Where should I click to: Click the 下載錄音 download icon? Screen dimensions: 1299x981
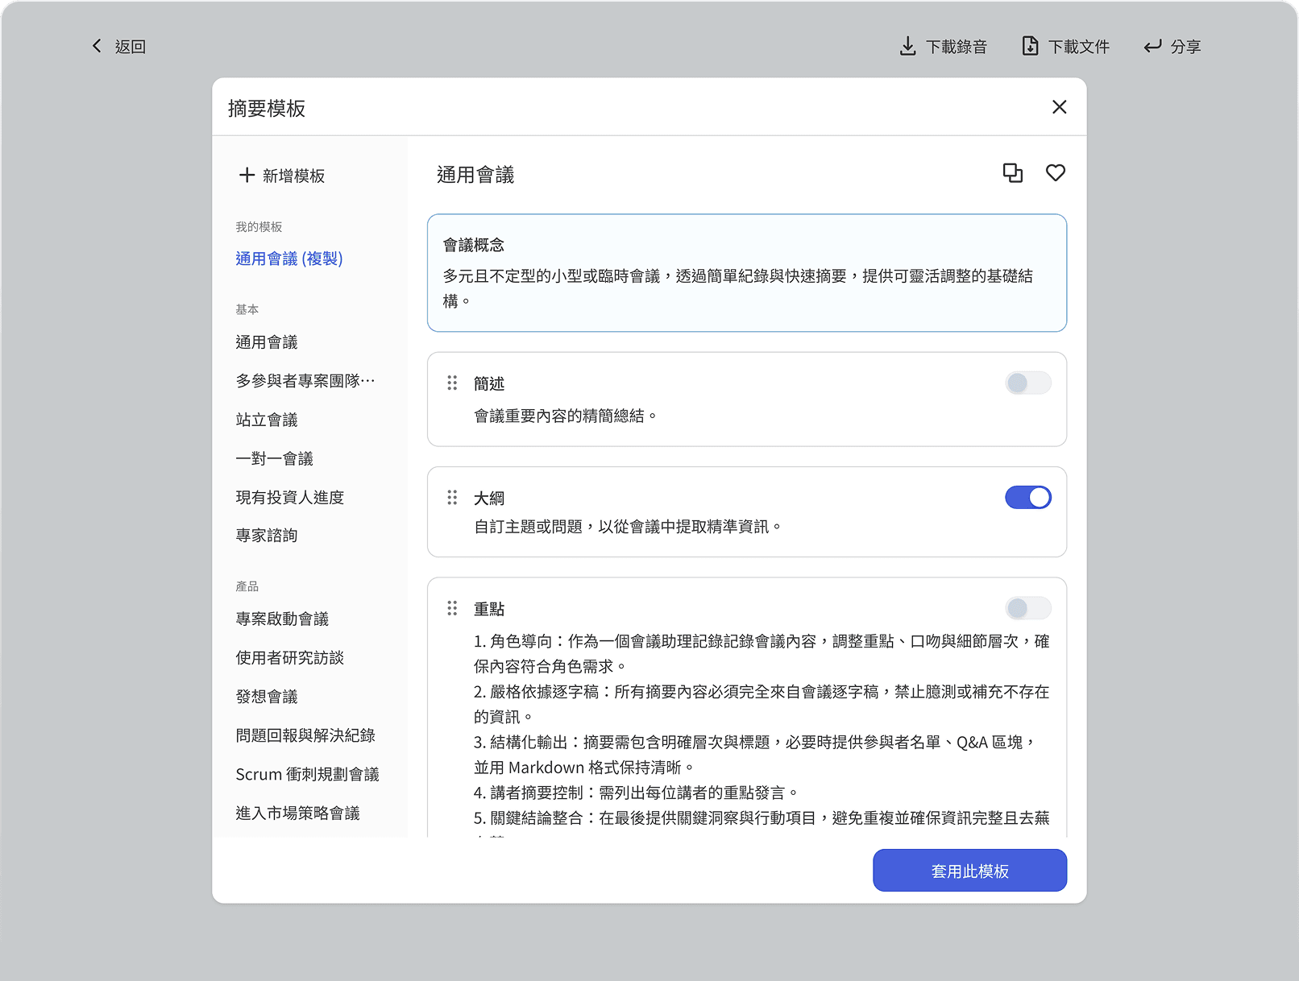[908, 46]
